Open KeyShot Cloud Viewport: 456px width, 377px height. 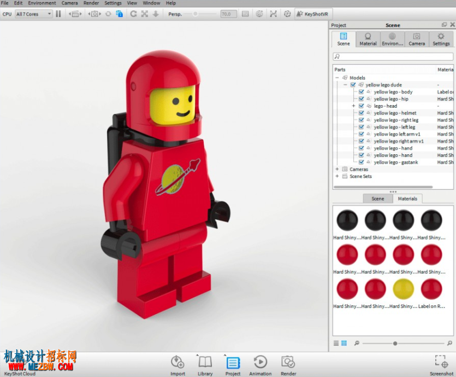(20, 374)
